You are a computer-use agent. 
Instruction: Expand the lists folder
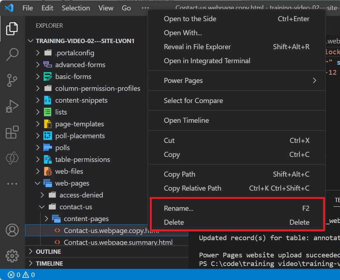tap(62, 112)
